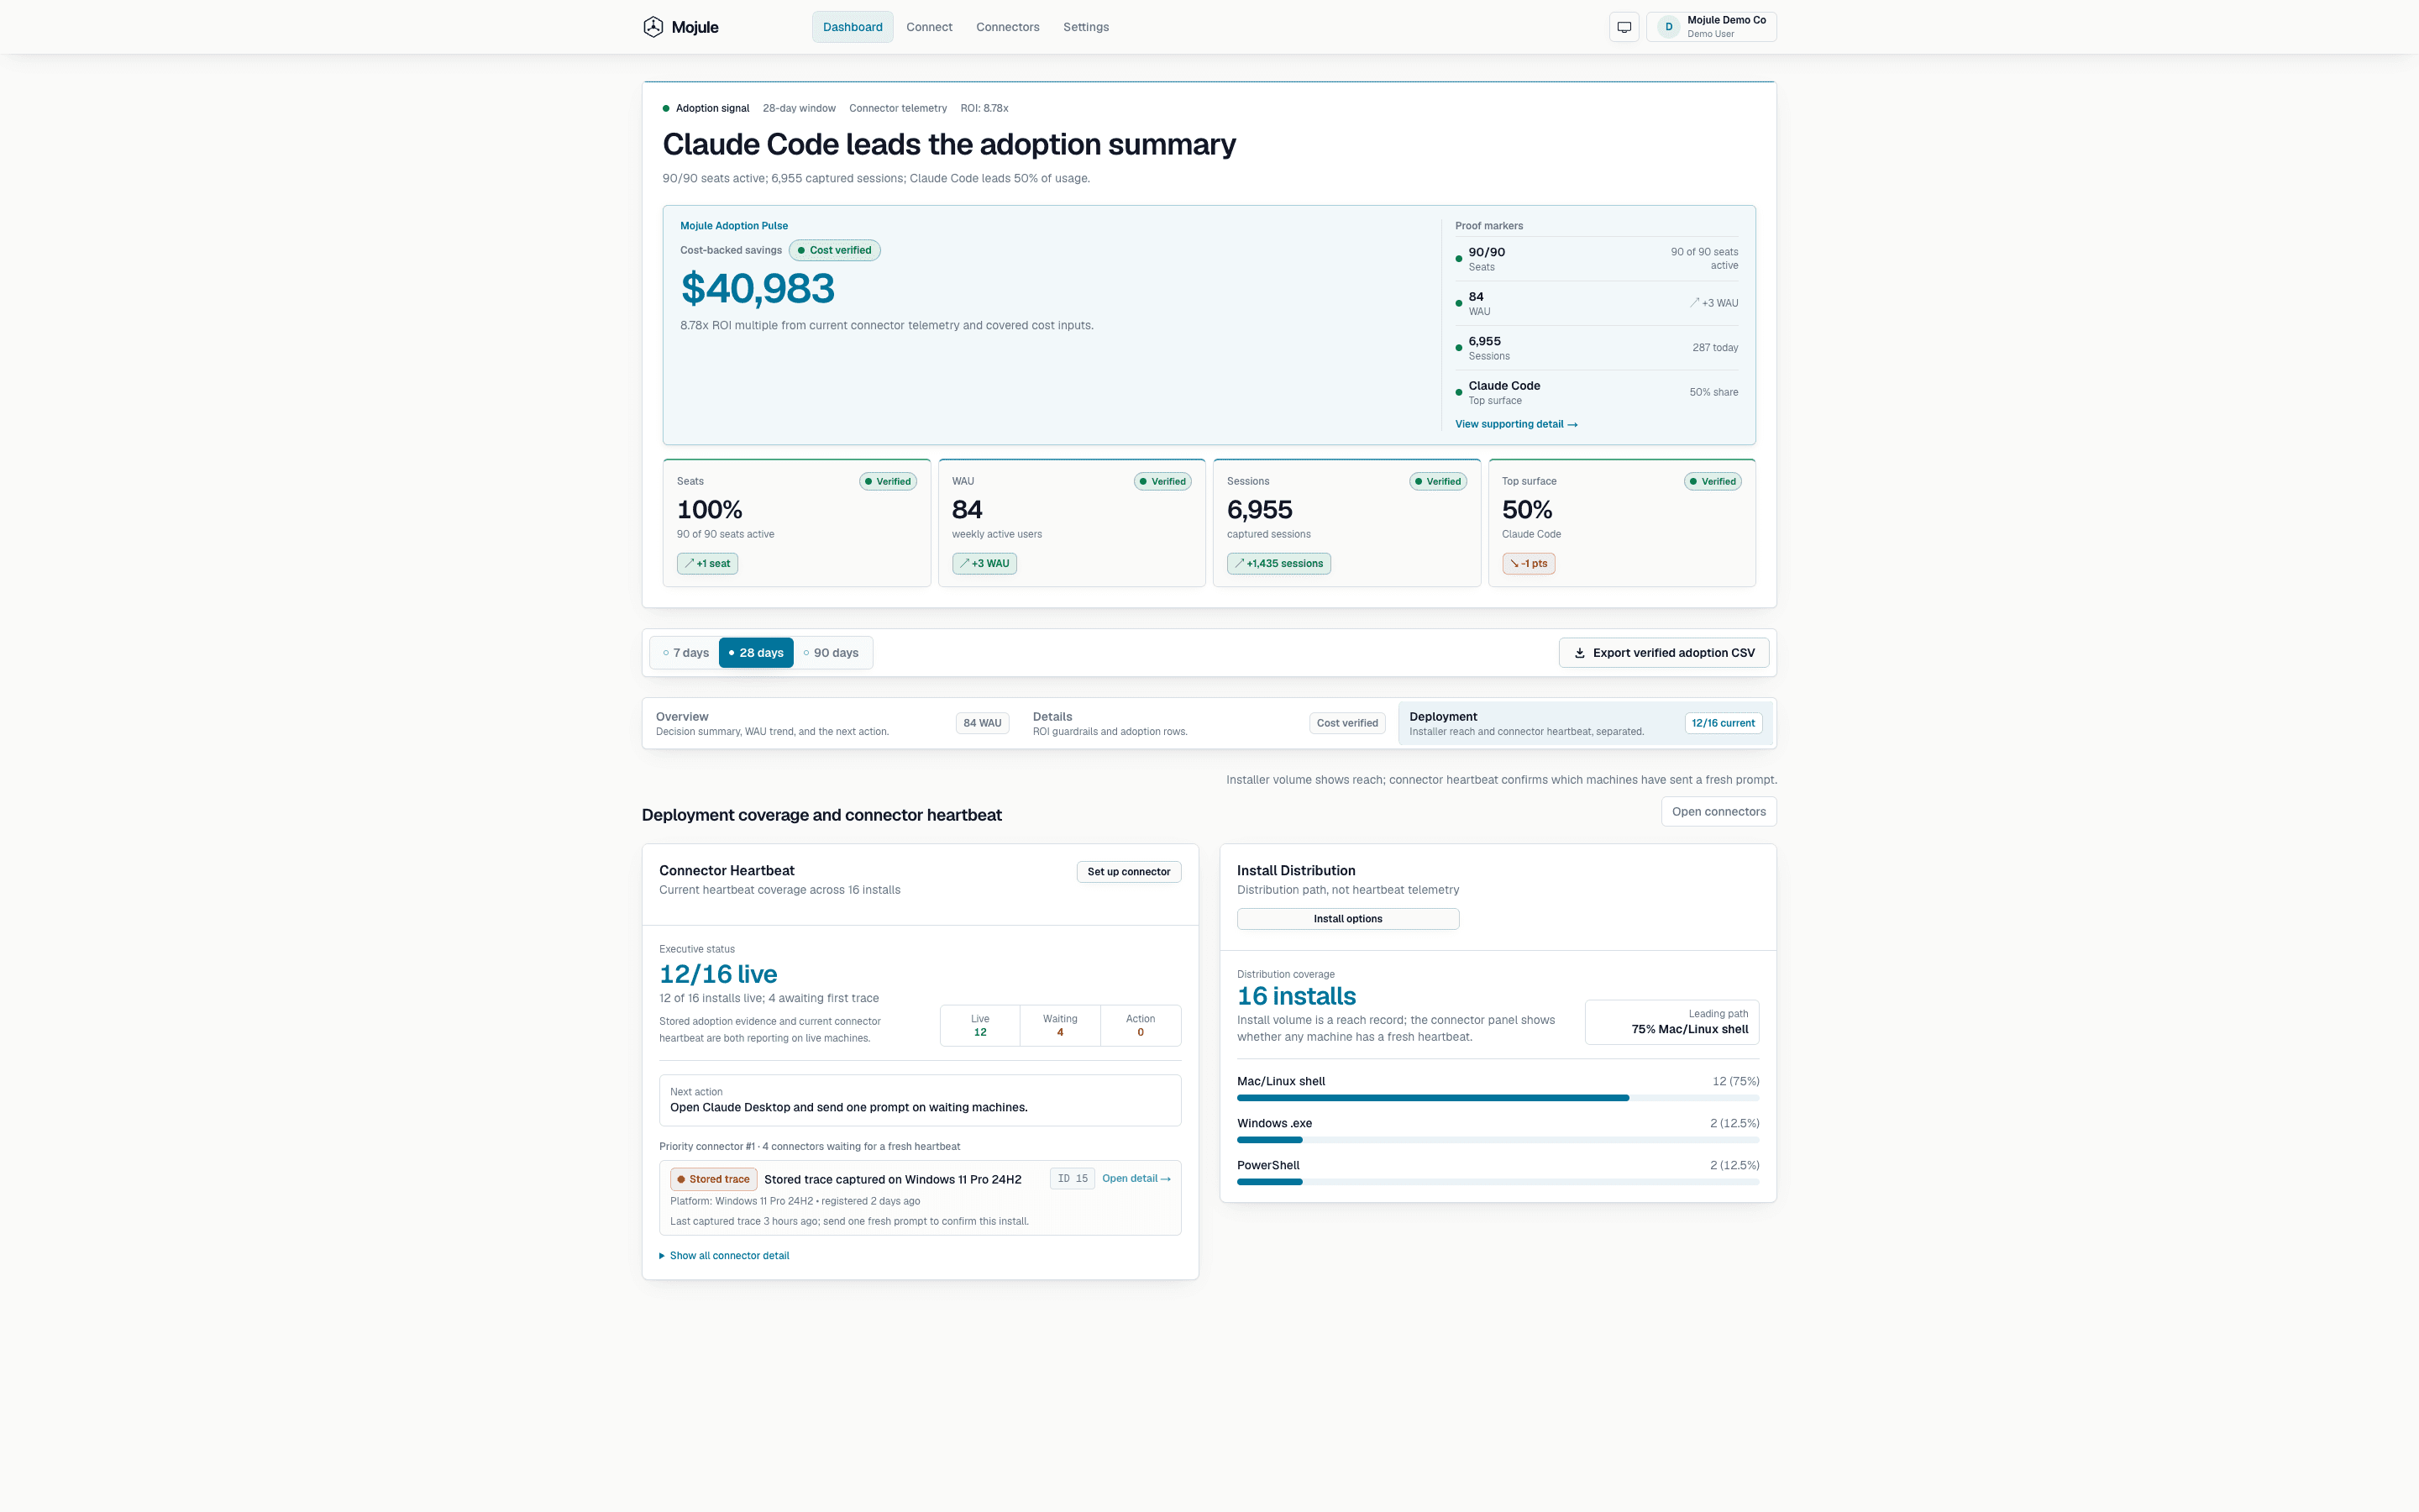This screenshot has width=2419, height=1512.
Task: Open the Connectors nav item
Action: tap(1008, 27)
